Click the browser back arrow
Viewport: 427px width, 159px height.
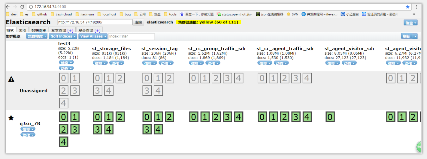[x=8, y=7]
